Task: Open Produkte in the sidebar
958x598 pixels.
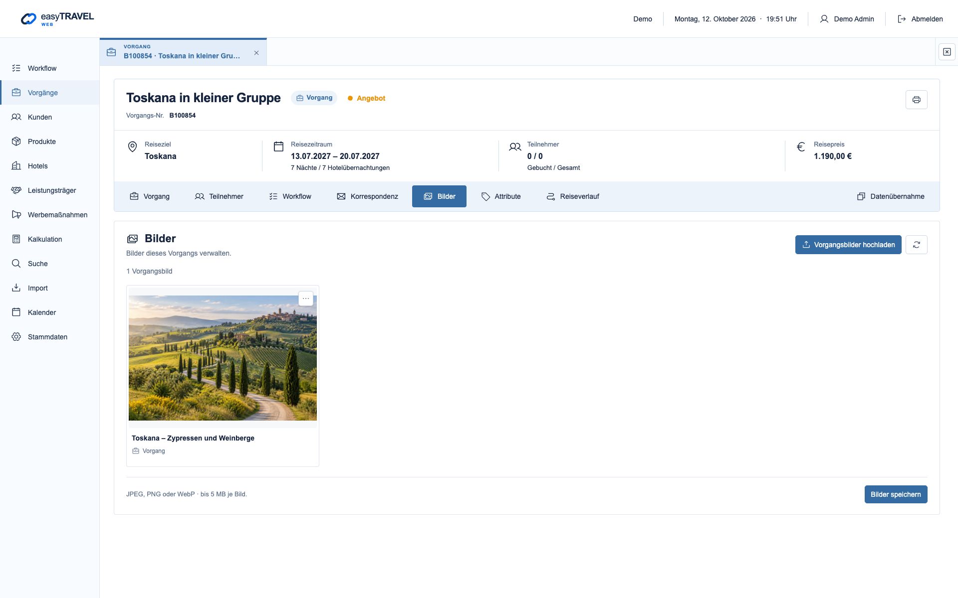Action: tap(49, 142)
